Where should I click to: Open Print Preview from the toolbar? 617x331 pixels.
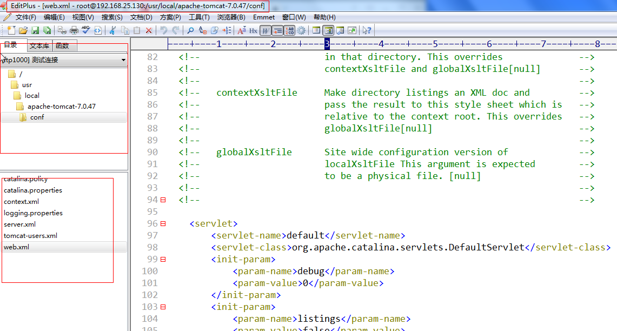(x=62, y=30)
